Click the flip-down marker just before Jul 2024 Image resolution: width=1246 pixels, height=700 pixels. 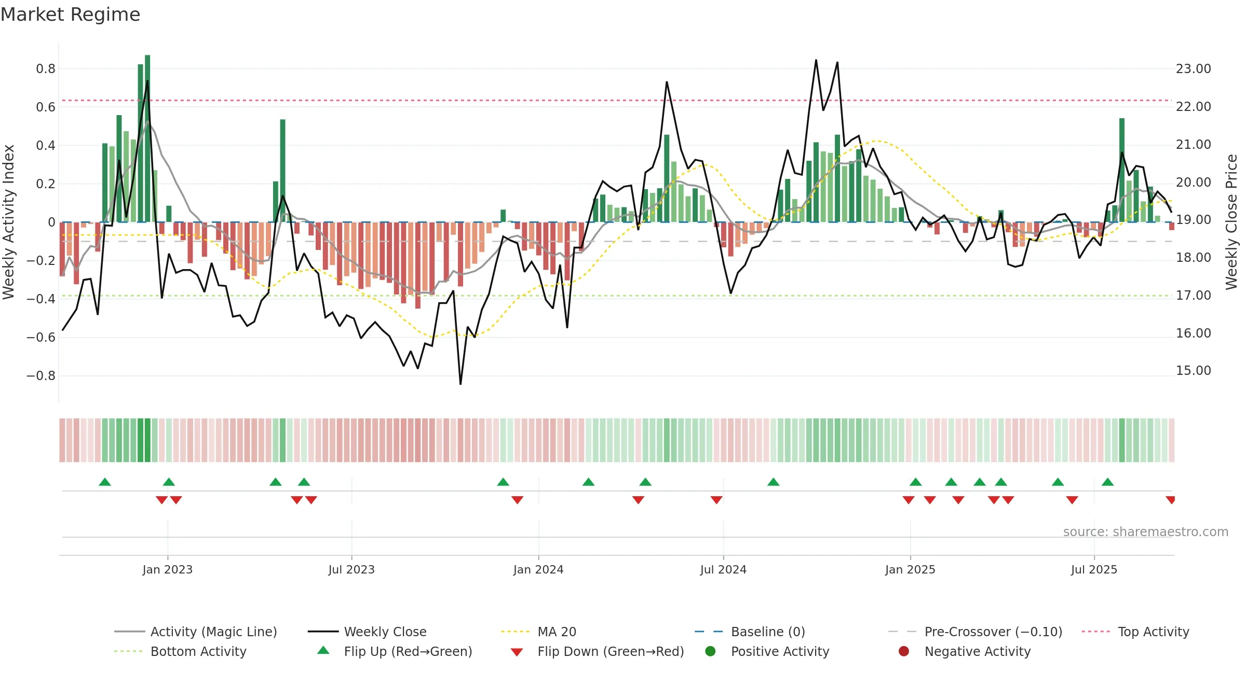pos(716,500)
